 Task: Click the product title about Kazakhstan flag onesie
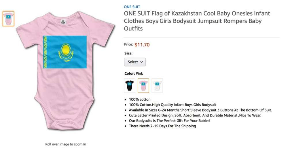[197, 21]
